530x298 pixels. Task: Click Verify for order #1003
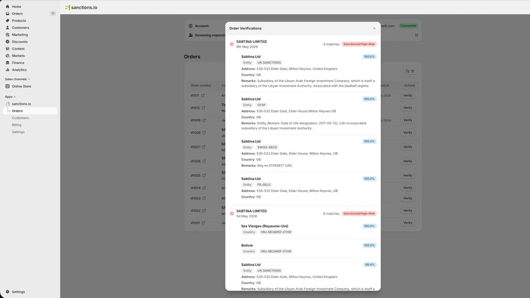407,198
